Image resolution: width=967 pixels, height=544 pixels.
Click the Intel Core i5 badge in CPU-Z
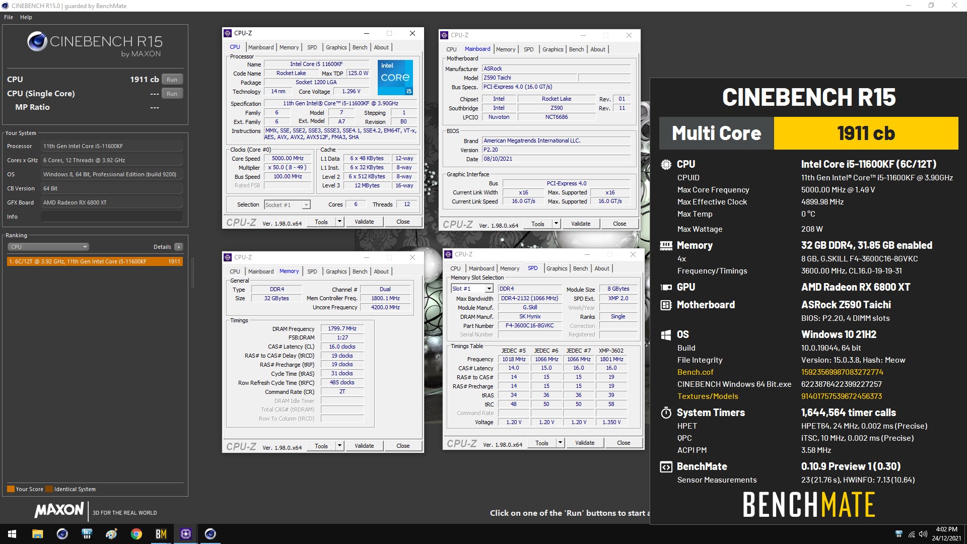[x=395, y=77]
